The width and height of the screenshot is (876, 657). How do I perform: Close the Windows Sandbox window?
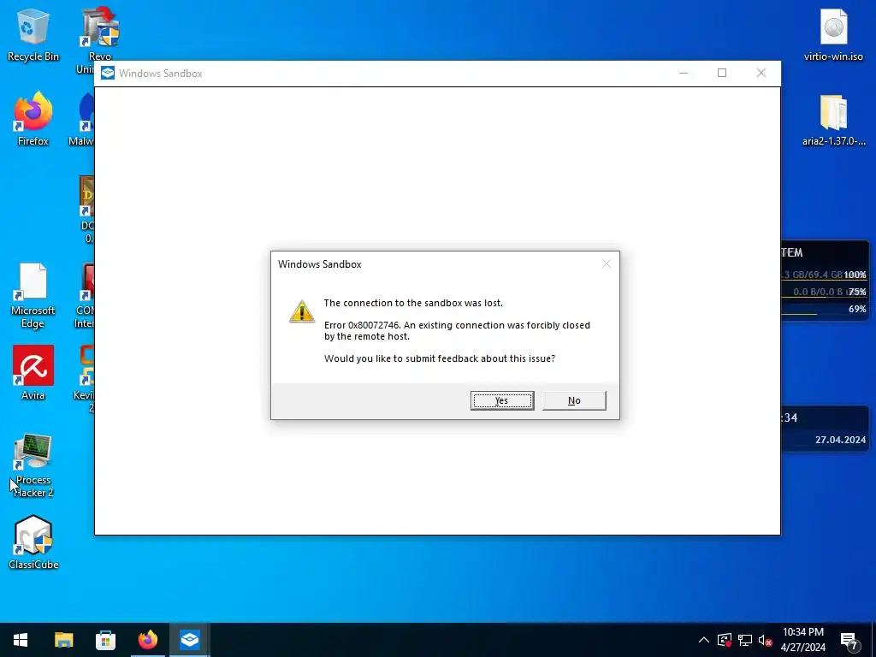tap(761, 74)
